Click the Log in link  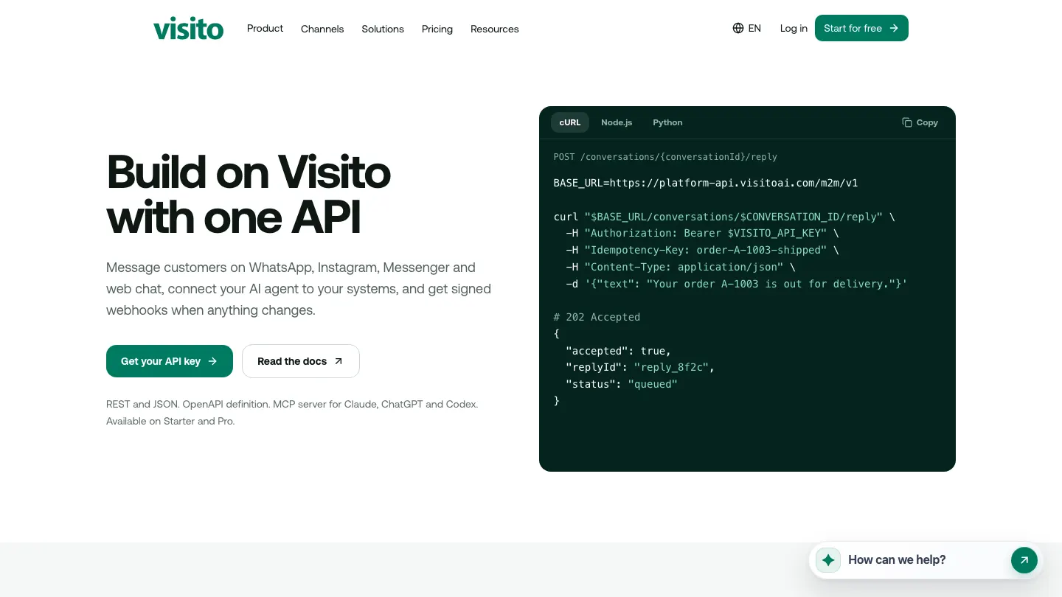tap(794, 28)
